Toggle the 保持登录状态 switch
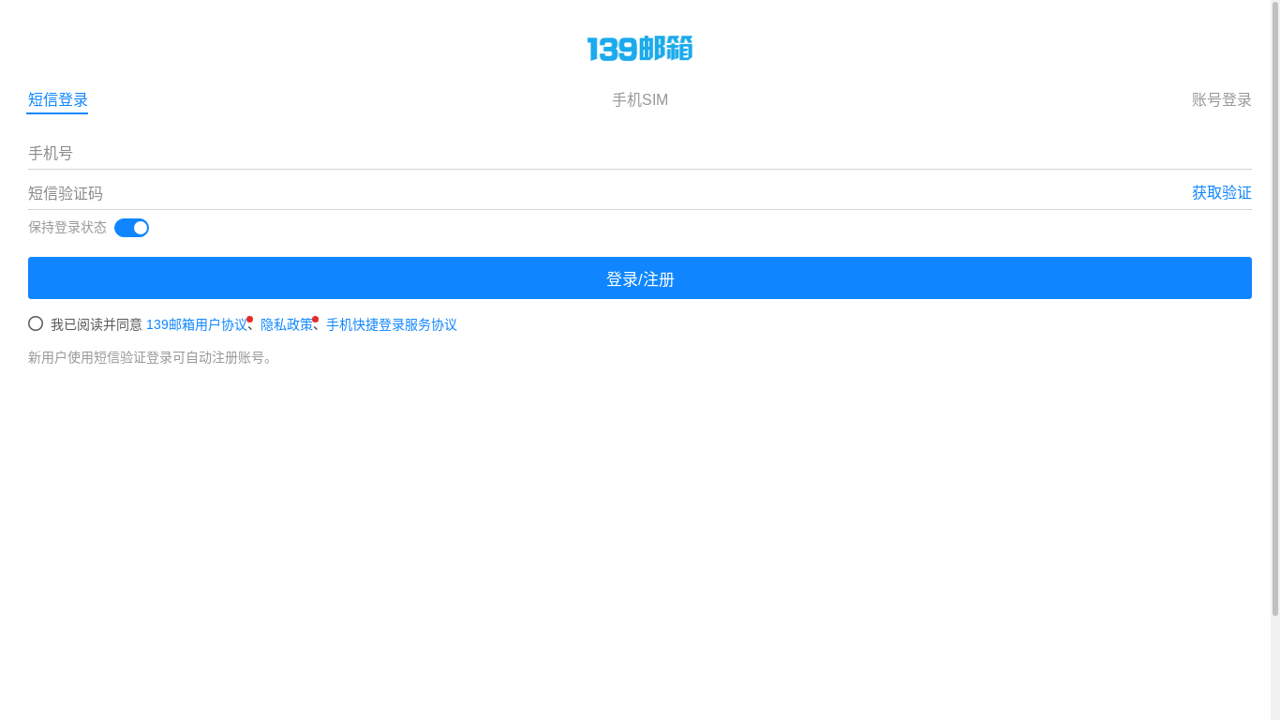1280x720 pixels. pos(131,228)
